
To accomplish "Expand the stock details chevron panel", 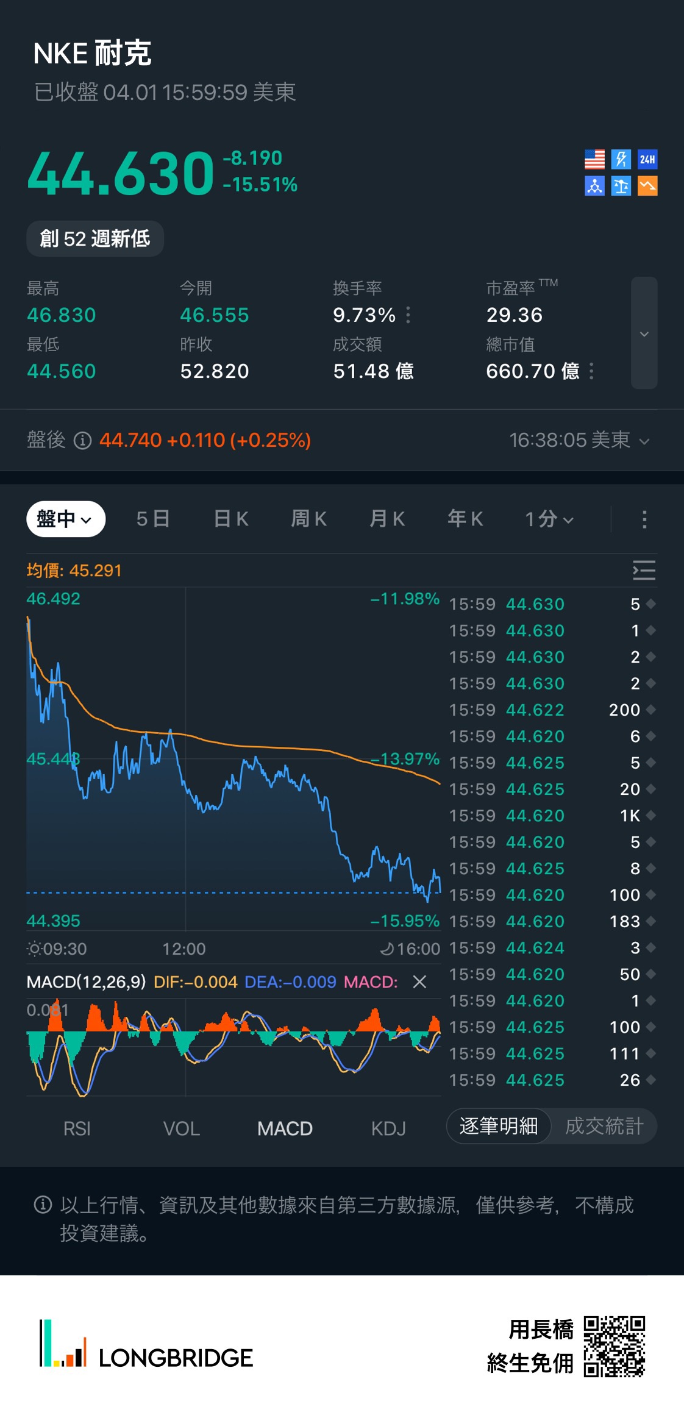I will pyautogui.click(x=644, y=333).
